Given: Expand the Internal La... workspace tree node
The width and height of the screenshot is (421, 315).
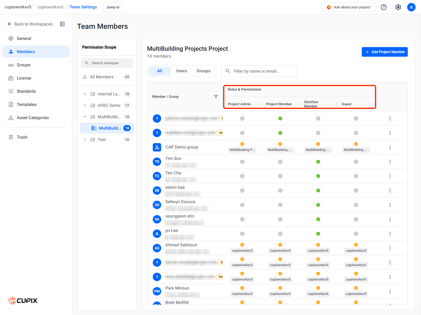Looking at the screenshot, I should 85,94.
